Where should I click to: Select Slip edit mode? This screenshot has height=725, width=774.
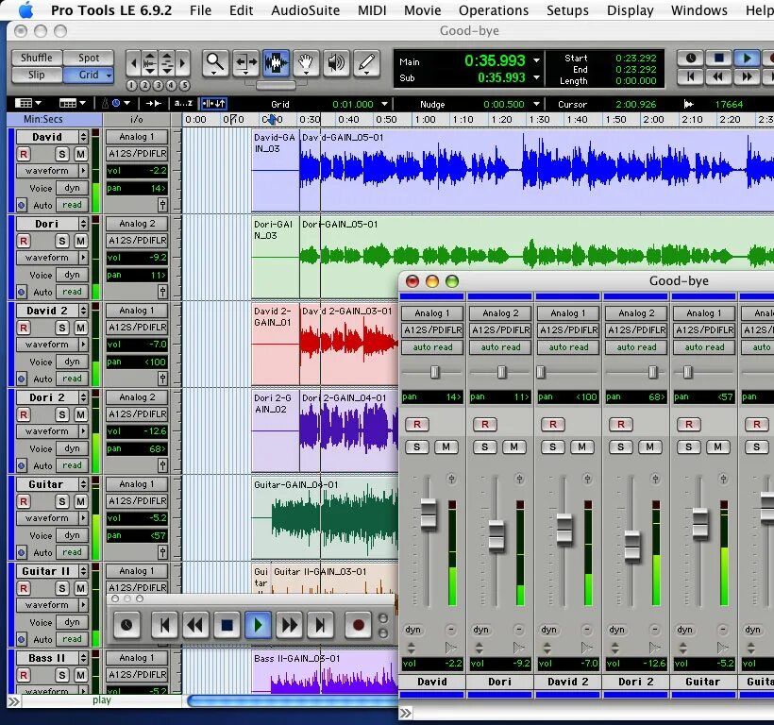tap(37, 75)
